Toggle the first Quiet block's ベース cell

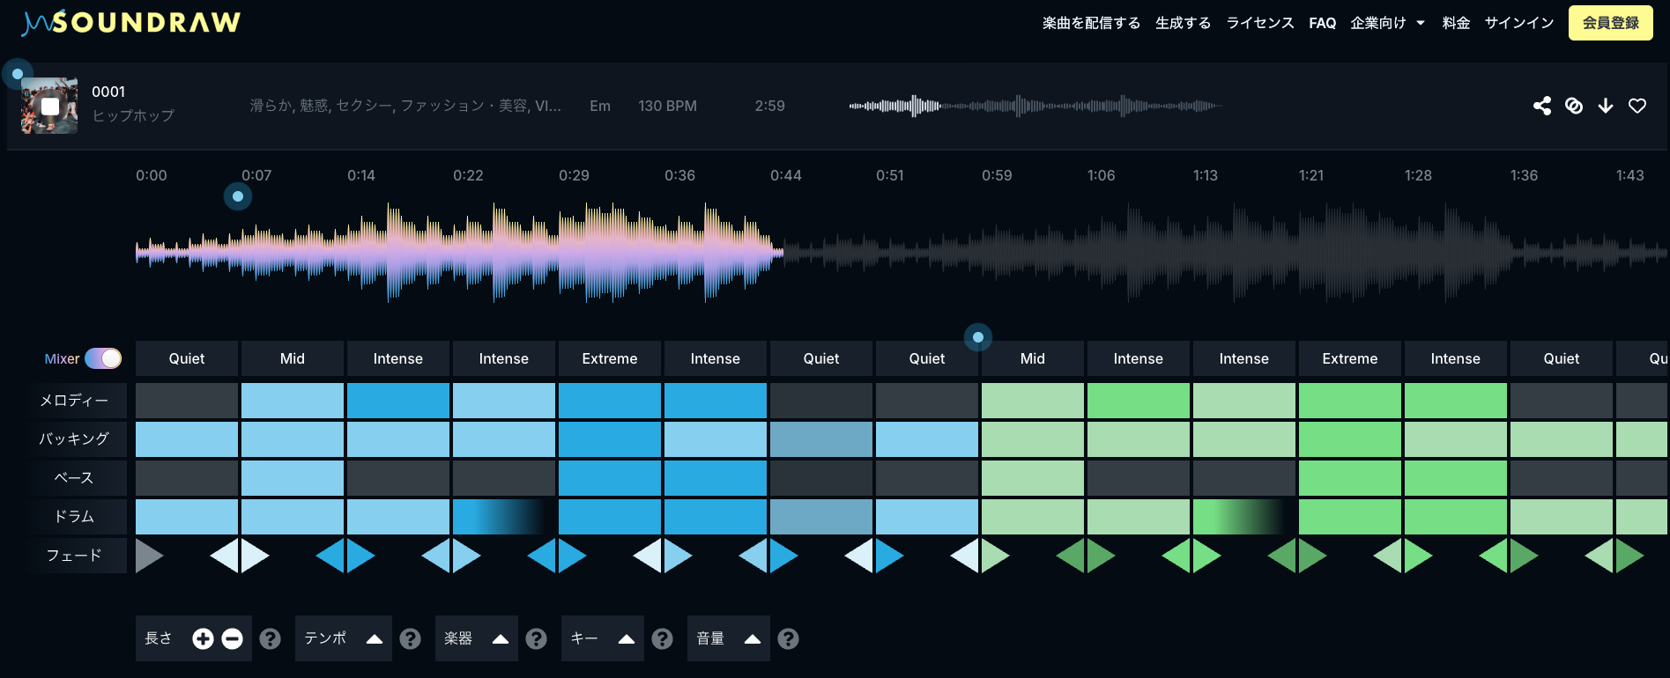tap(187, 478)
